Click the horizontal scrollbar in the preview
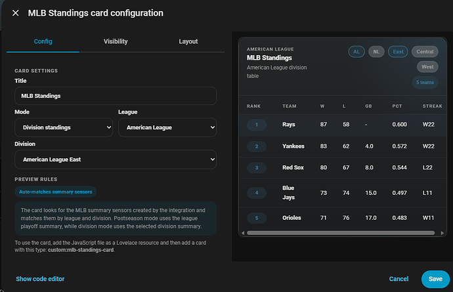Viewport: 453px width, 292px height. 341,233
